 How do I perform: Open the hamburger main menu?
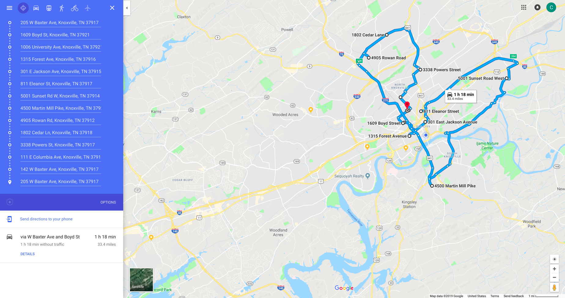tap(9, 8)
